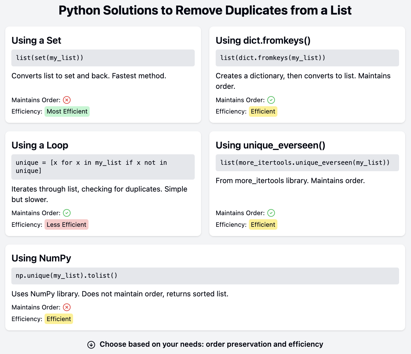Screen dimensions: 411x354
Task: Click the list(set(my_list)) code block
Action: [103, 58]
